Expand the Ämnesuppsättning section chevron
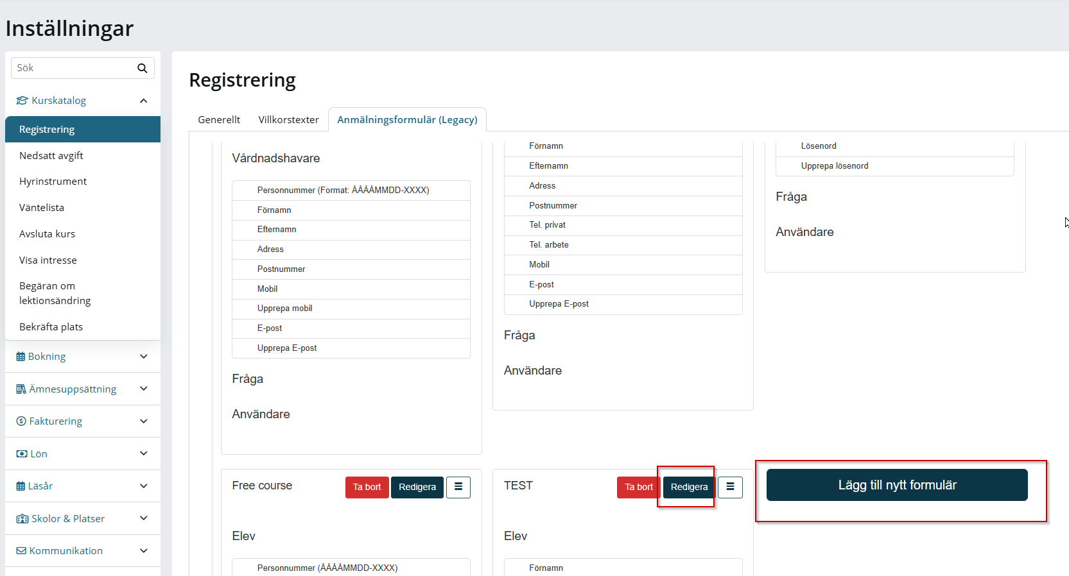Image resolution: width=1069 pixels, height=576 pixels. (x=144, y=389)
